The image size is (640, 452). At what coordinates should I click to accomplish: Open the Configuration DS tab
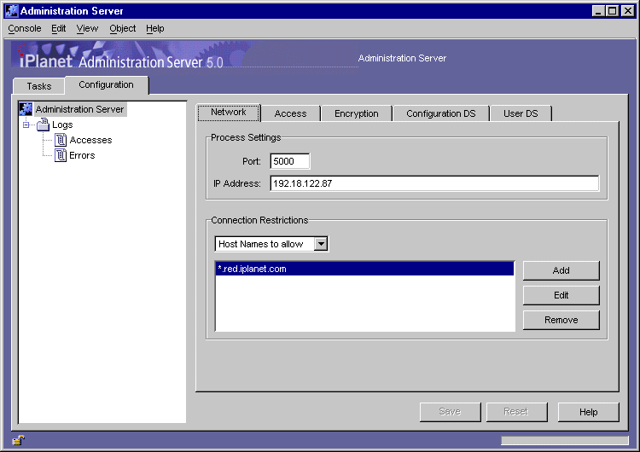[441, 113]
